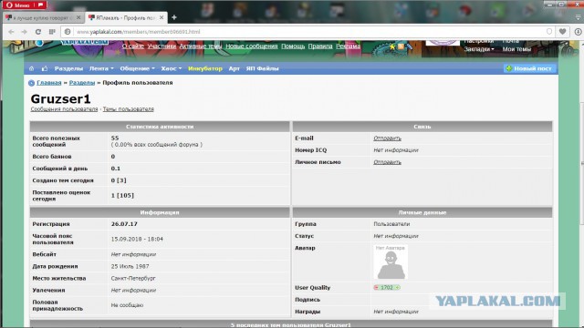Expand the Хаос dropdown menu
Image resolution: width=584 pixels, height=328 pixels.
(172, 68)
